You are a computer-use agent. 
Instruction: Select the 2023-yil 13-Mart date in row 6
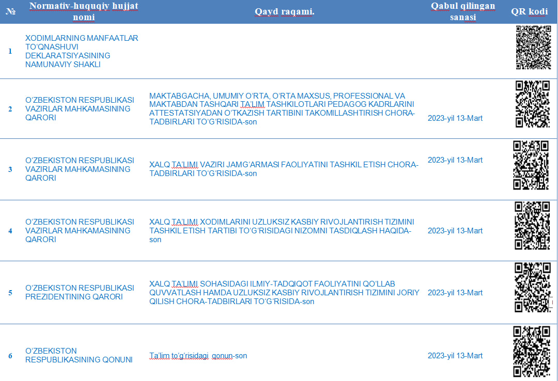tap(455, 356)
